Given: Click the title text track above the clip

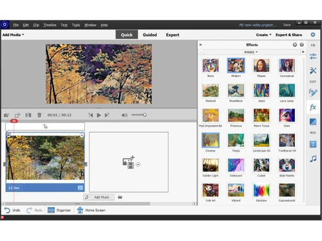Looking at the screenshot, I should (x=45, y=127).
